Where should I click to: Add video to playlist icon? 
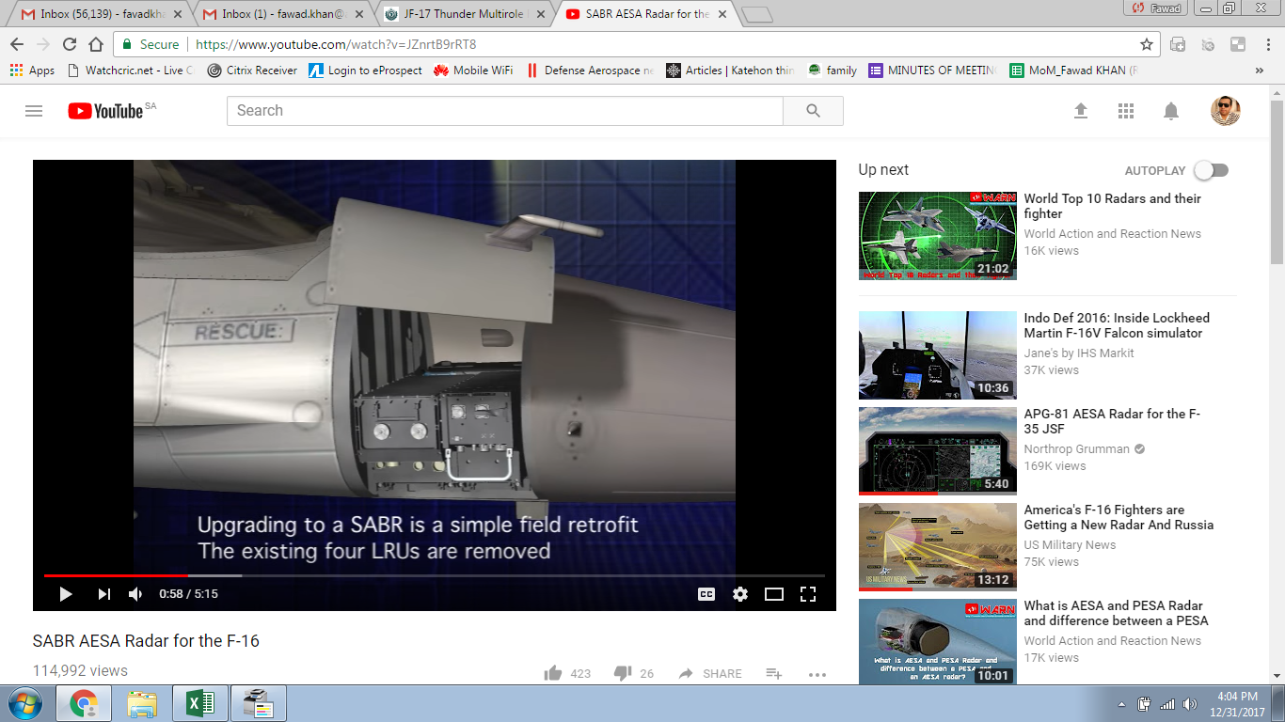(x=774, y=673)
